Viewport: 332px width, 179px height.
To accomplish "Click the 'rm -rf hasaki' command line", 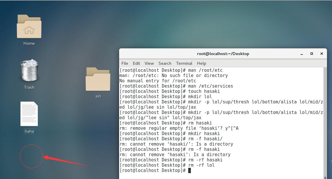I will 171,160.
